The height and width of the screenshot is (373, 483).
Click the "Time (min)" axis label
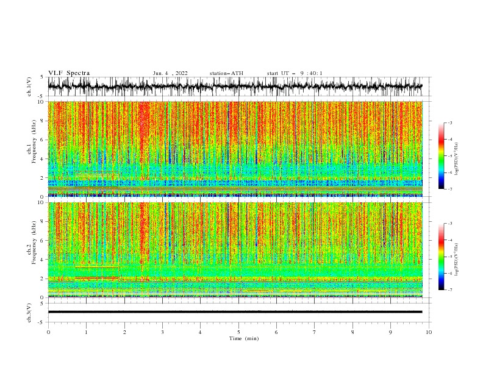244,338
